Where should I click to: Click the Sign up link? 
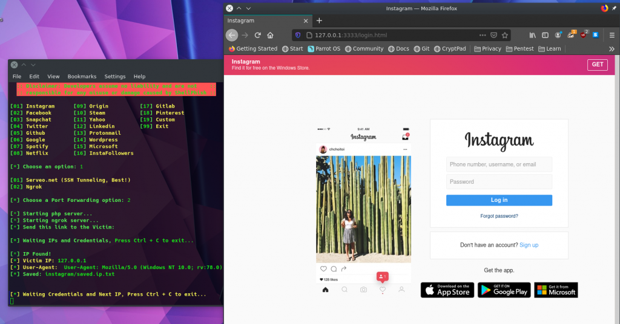pos(529,245)
